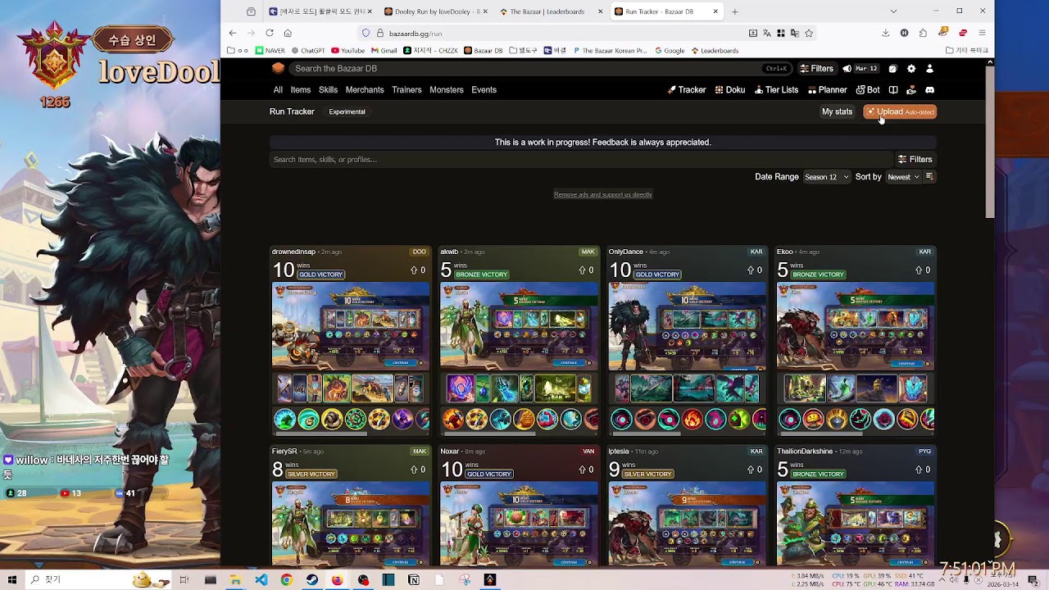The image size is (1049, 590).
Task: Open the YouTube bookmark
Action: [347, 51]
